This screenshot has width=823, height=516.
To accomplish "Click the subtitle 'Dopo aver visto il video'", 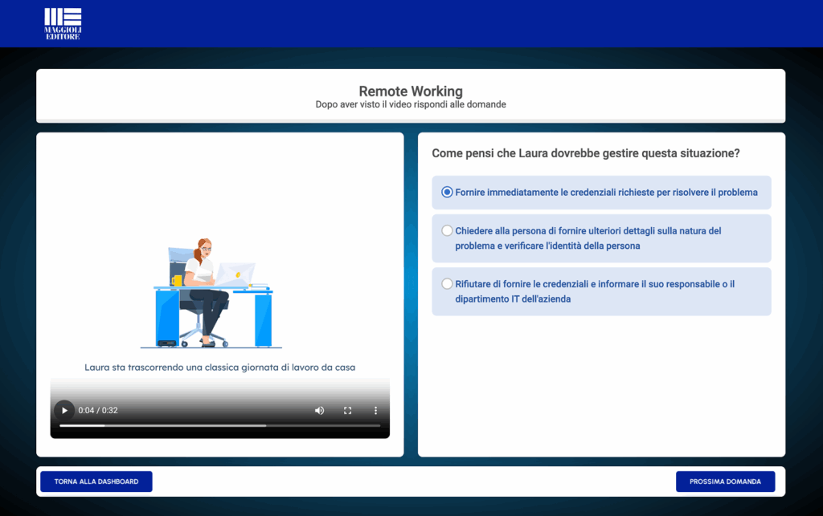I will pos(410,104).
